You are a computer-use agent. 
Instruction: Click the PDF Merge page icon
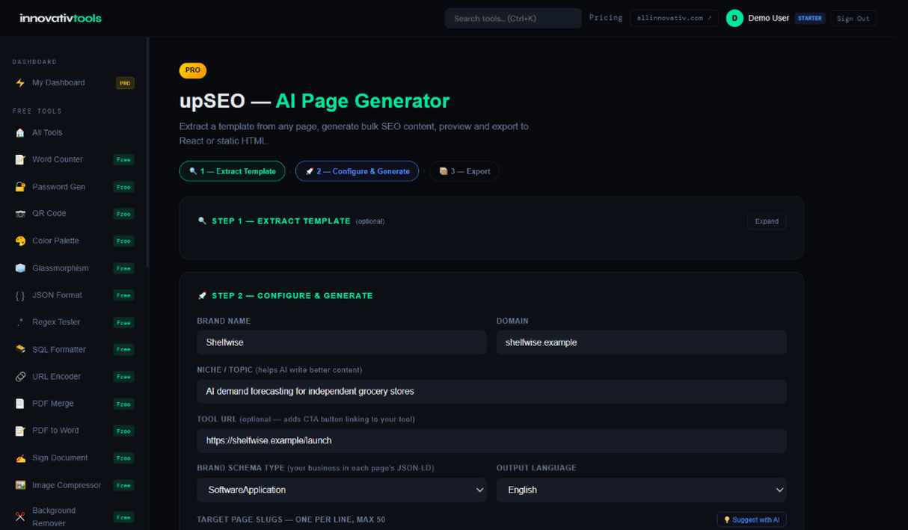tap(20, 404)
